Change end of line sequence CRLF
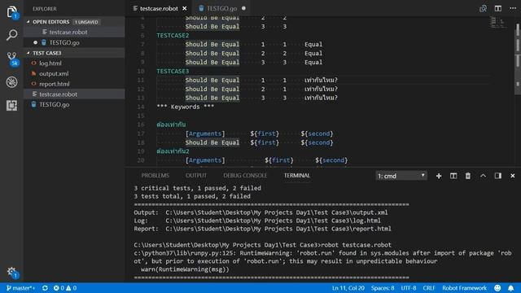 pos(429,288)
